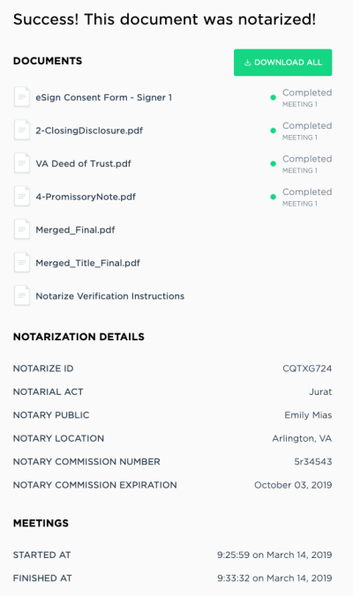Open the Merged_Title_Final.pdf filename
The height and width of the screenshot is (596, 353).
(x=88, y=263)
